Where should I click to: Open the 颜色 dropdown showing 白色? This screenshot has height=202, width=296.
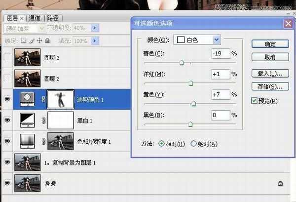(216, 40)
